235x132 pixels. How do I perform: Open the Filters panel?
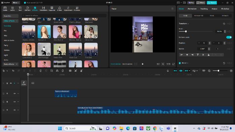click(x=59, y=9)
